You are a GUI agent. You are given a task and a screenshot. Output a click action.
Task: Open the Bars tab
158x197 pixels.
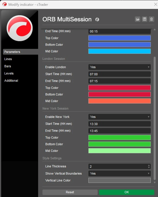pos(8,66)
